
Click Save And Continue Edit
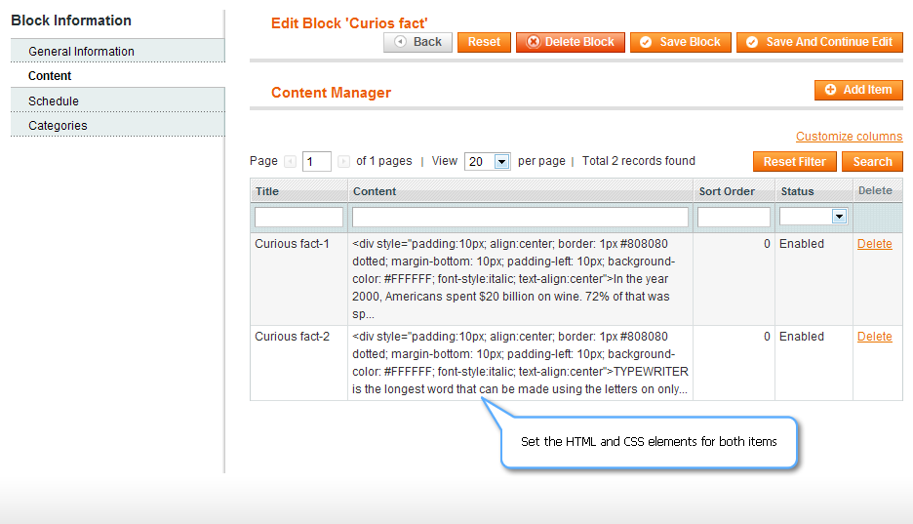[x=819, y=43]
